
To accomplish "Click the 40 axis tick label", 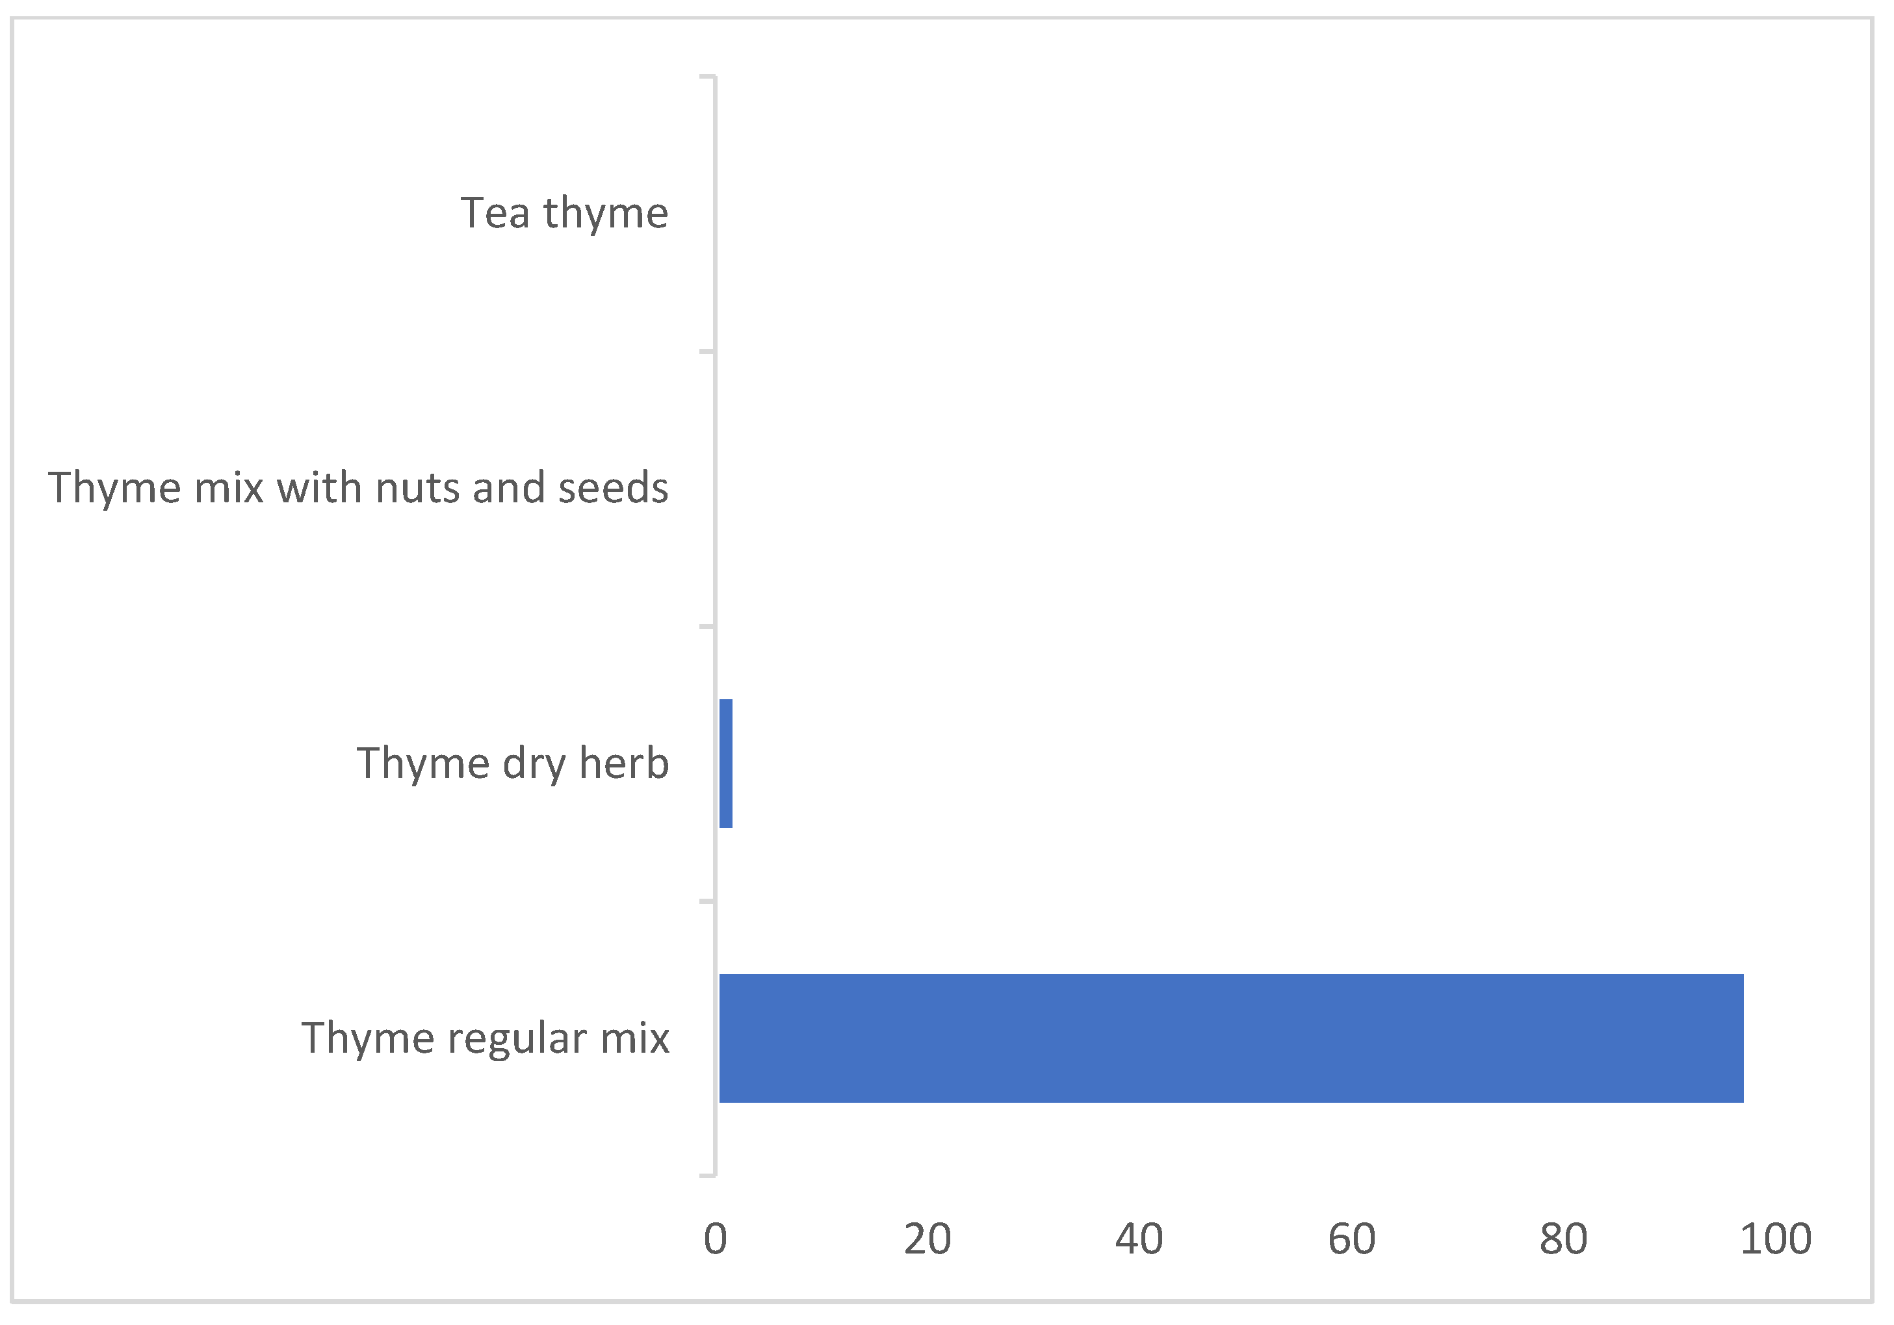I will tap(1139, 1239).
